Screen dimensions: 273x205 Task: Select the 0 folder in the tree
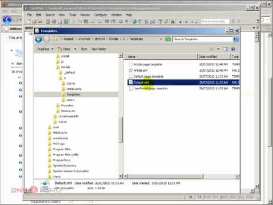[x=63, y=78]
